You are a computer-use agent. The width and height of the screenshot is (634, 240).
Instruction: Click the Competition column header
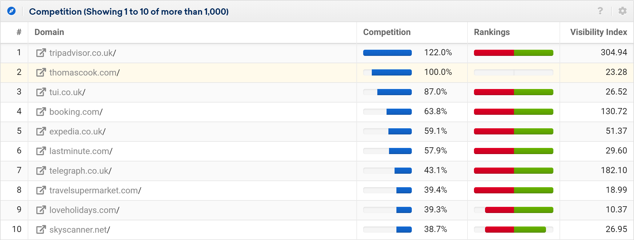387,32
